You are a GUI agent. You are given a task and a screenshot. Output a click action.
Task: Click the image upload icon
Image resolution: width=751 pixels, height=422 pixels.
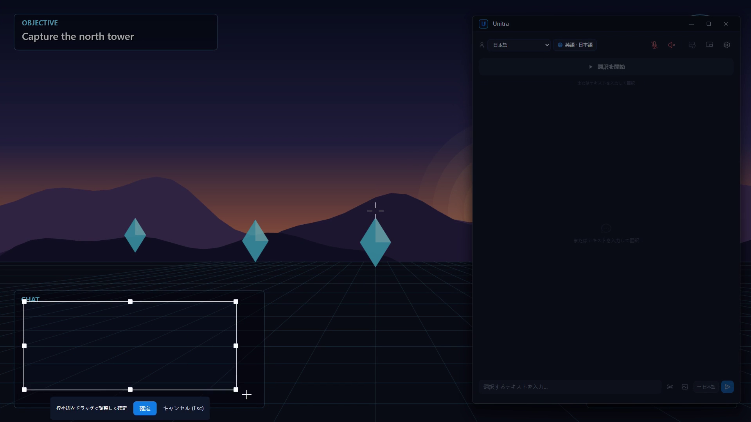[685, 387]
